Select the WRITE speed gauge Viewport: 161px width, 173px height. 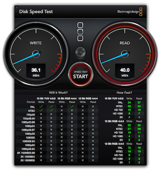click(36, 54)
